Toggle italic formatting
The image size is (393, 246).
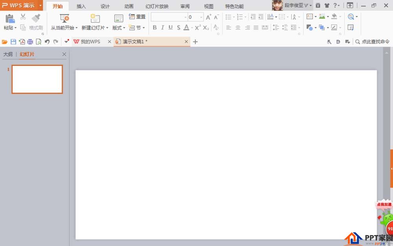pyautogui.click(x=162, y=27)
